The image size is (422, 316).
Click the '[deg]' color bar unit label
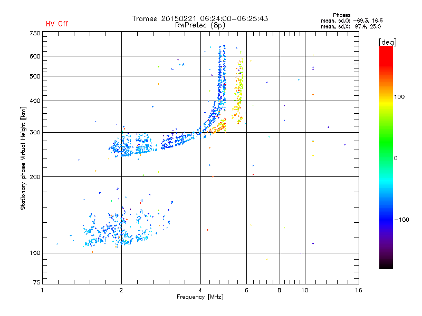387,42
